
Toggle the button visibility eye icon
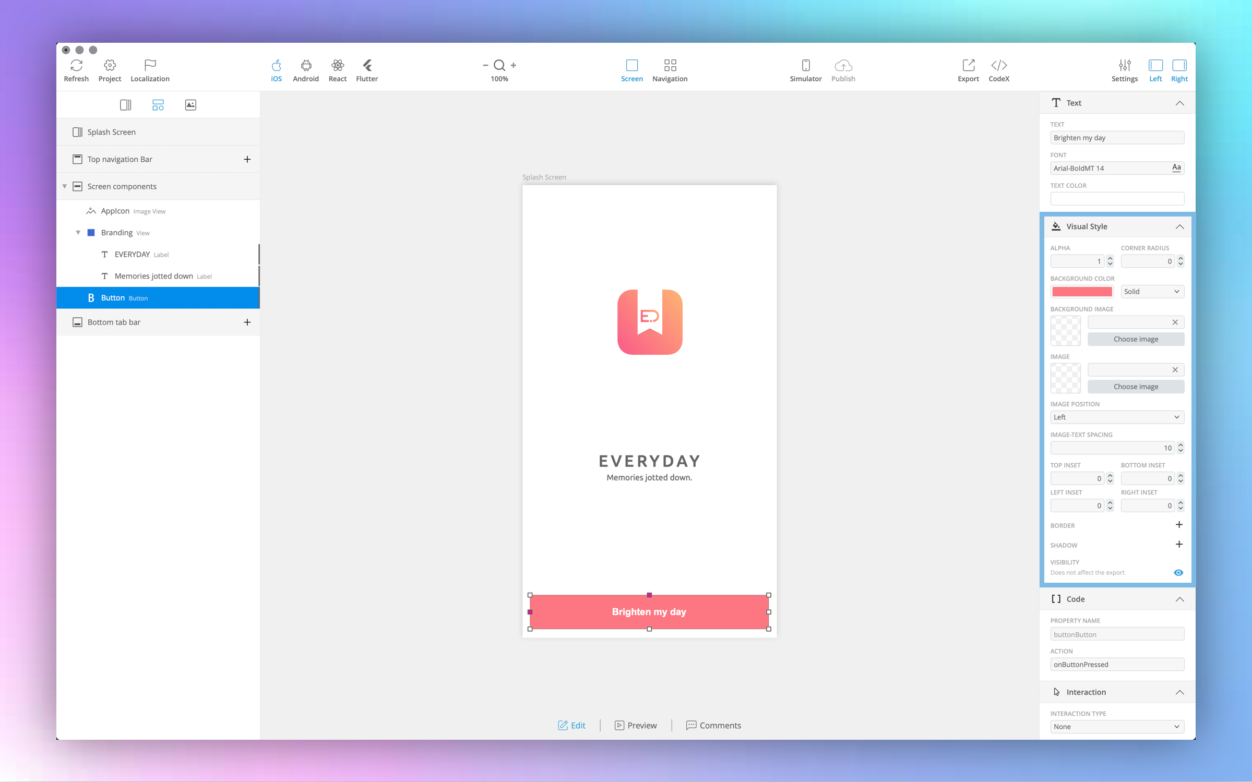pos(1178,573)
